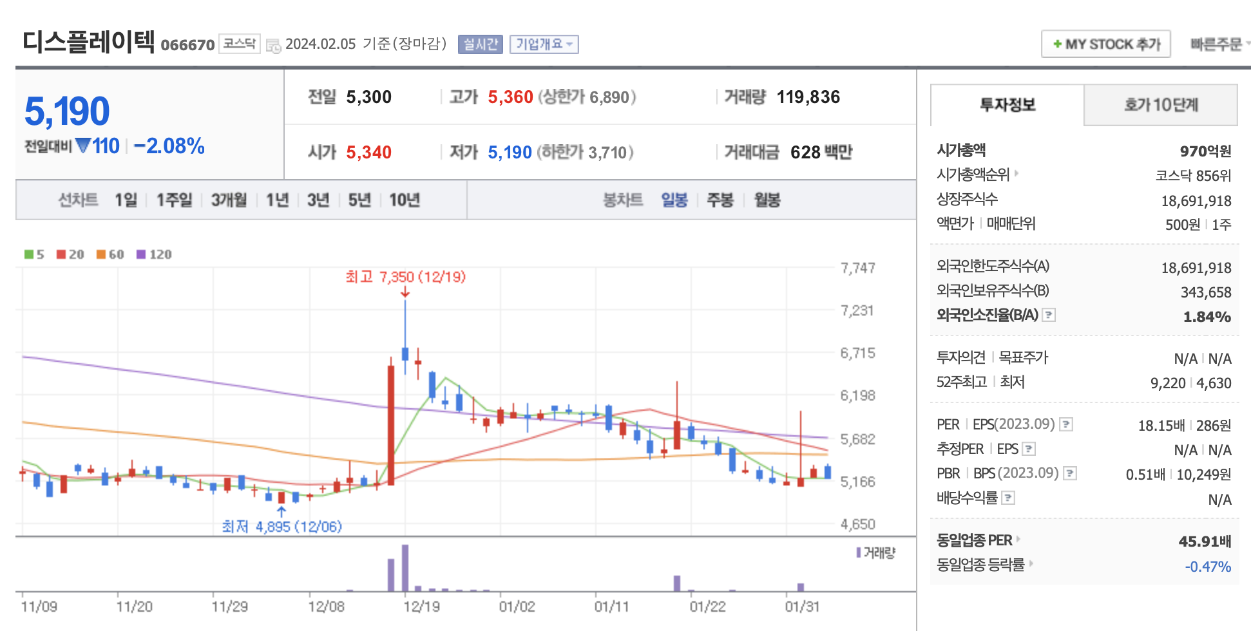Click the red 20-day moving average legend

70,254
